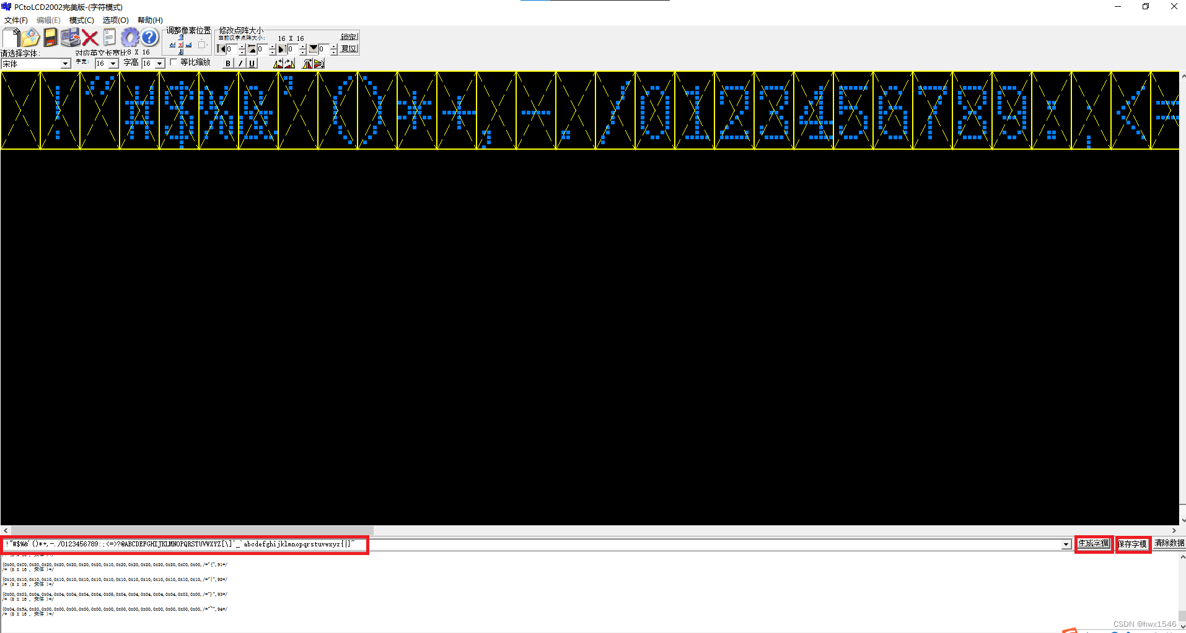Viewport: 1186px width, 633px height.
Task: Expand the 字宽 width dropdown
Action: (113, 64)
